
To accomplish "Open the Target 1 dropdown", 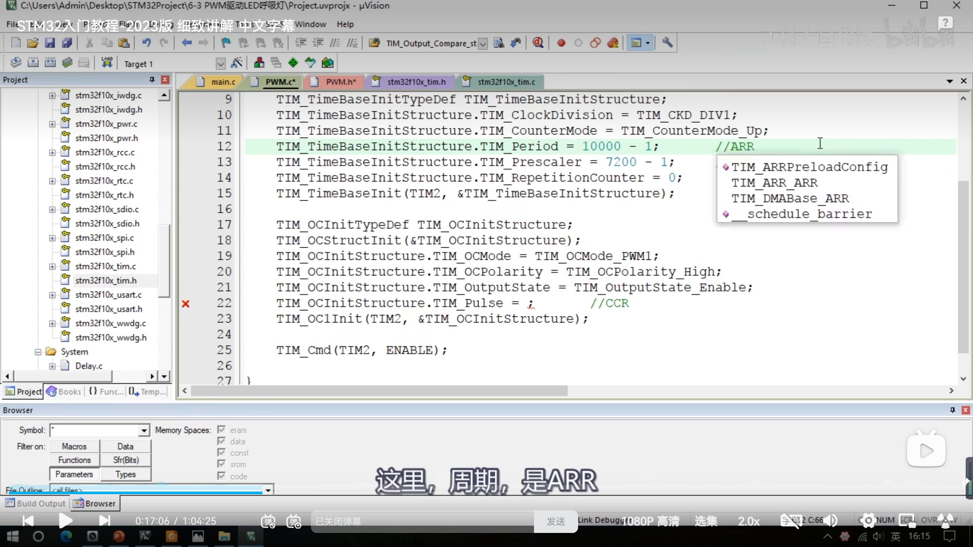I will click(x=220, y=64).
